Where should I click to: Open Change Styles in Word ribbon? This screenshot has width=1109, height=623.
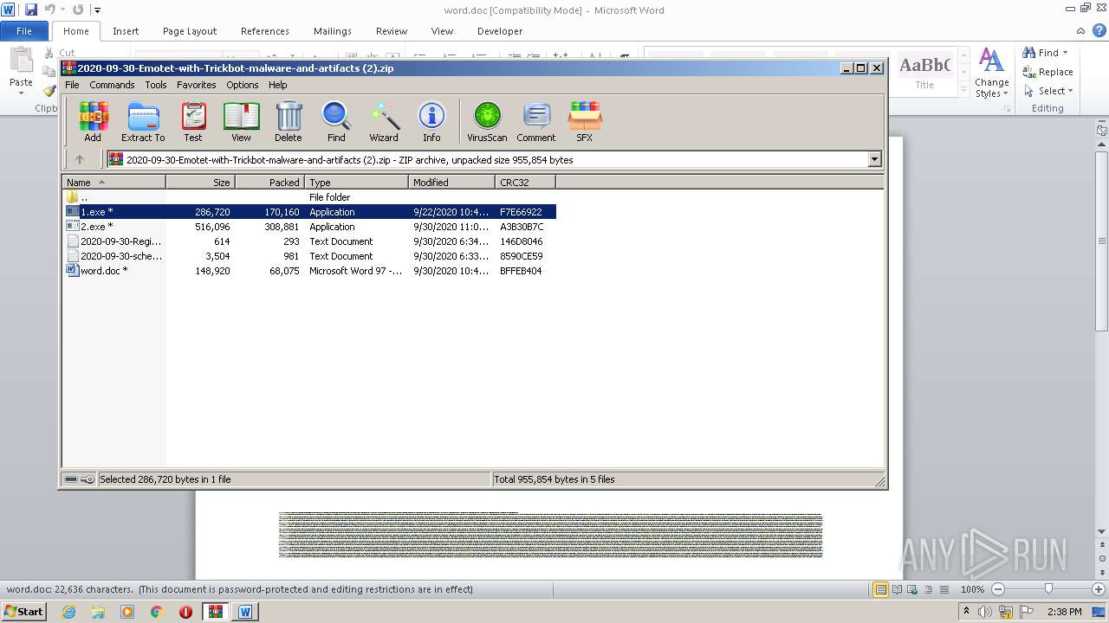[991, 74]
